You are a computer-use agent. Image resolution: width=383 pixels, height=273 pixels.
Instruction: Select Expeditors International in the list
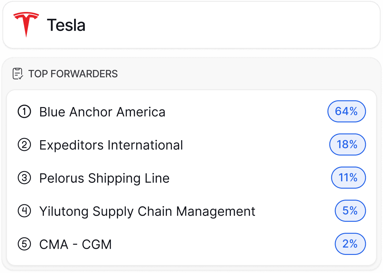(x=111, y=145)
